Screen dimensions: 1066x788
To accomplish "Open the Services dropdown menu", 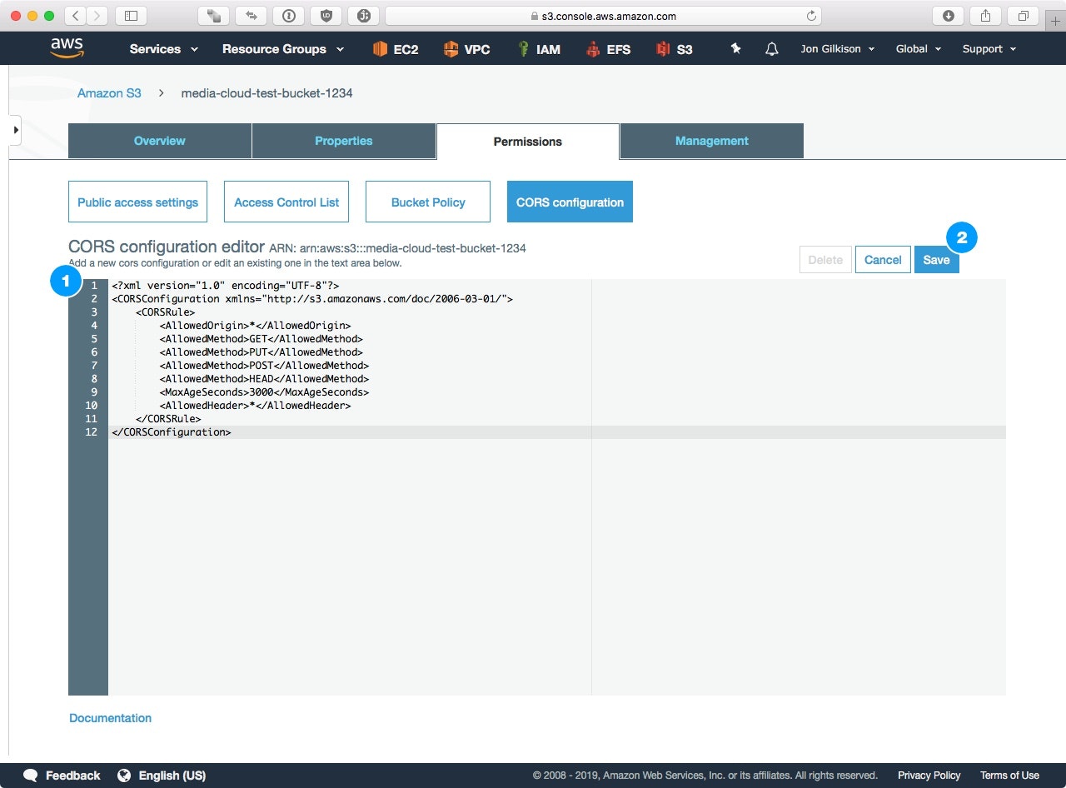I will tap(164, 49).
